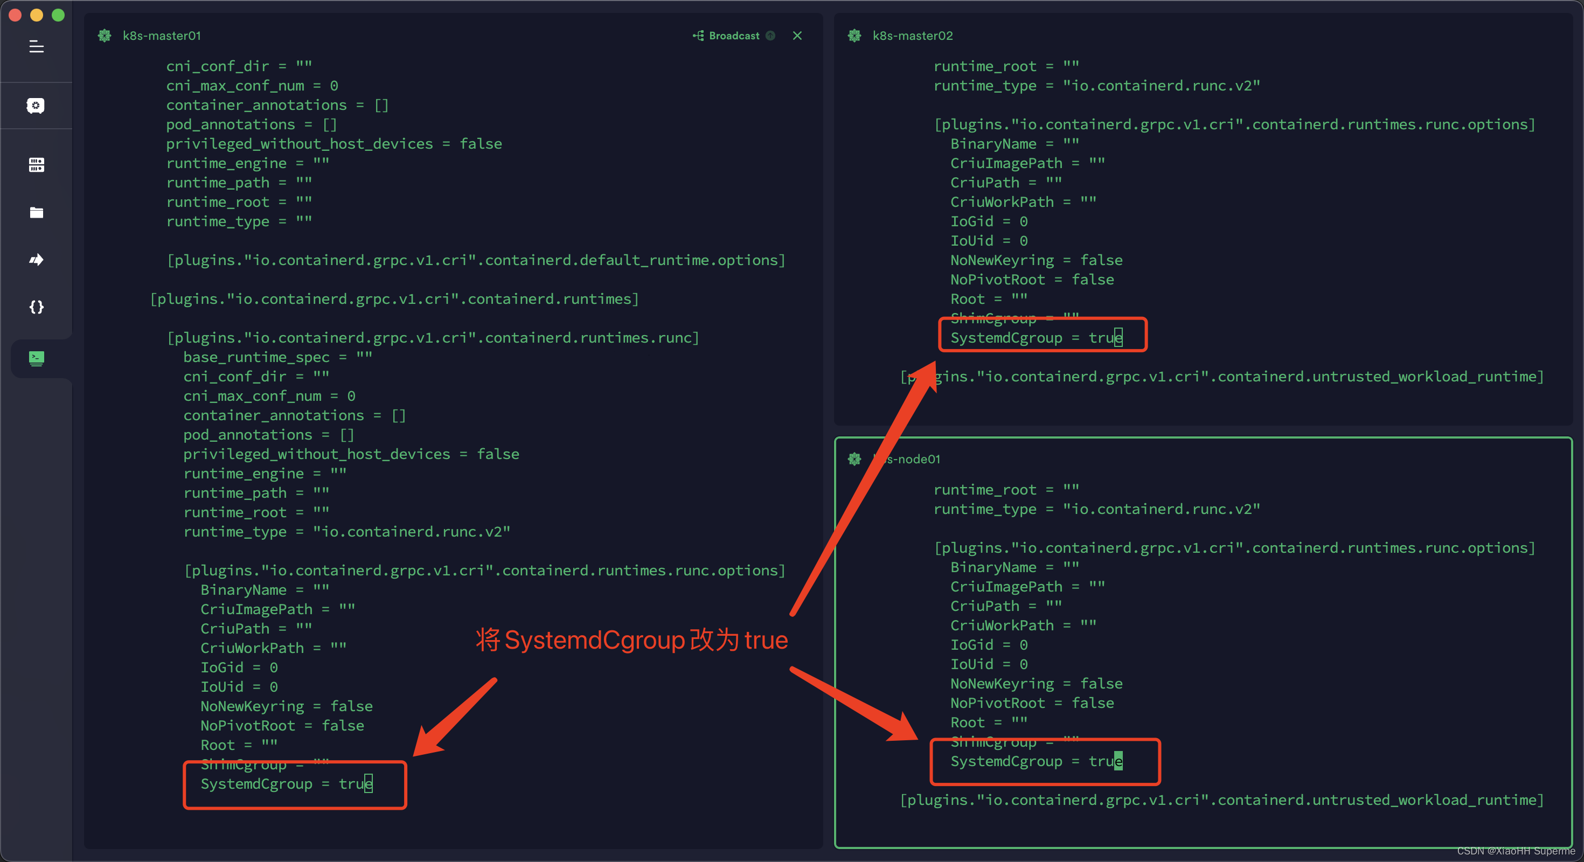
Task: Click 'NoNewKeyring = false' in k8s-master01
Action: [287, 706]
